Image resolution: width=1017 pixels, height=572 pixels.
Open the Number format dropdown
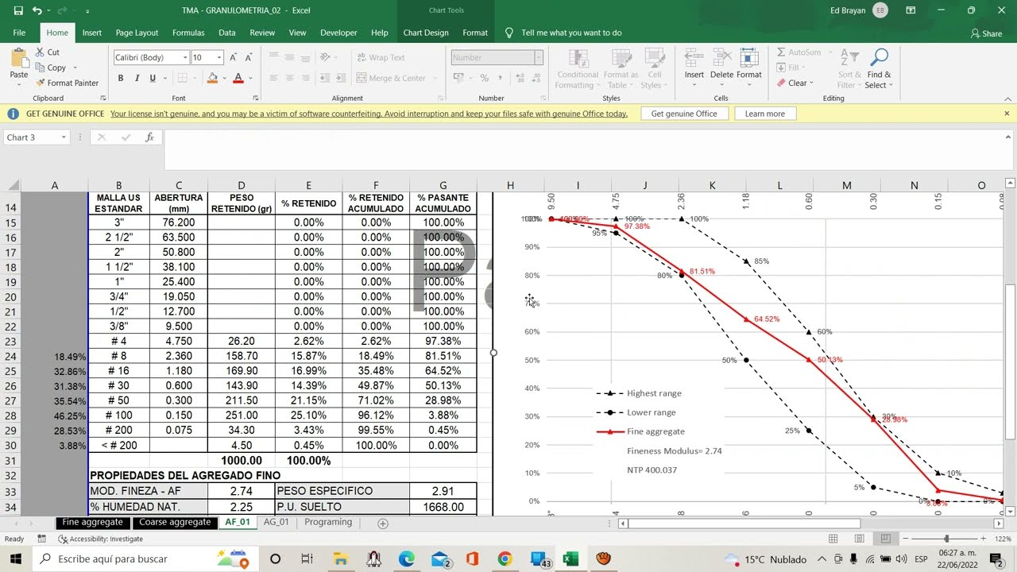538,57
